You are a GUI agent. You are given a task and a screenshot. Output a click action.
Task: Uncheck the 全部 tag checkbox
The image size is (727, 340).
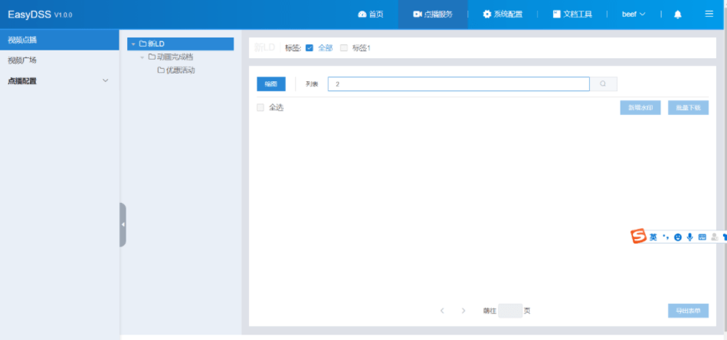[309, 48]
